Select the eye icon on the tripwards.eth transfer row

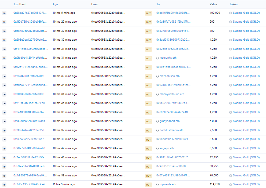point(4,184)
